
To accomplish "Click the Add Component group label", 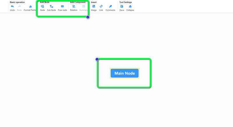I will coord(78,2).
